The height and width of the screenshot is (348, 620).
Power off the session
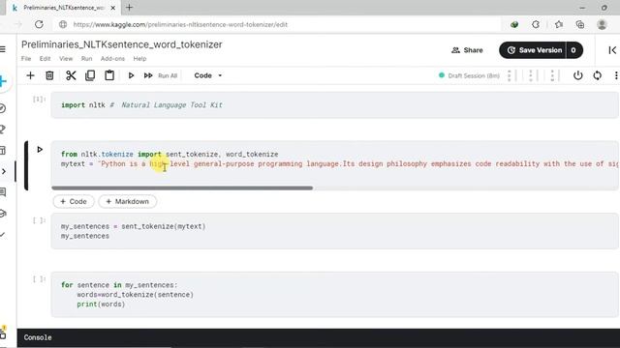(577, 75)
